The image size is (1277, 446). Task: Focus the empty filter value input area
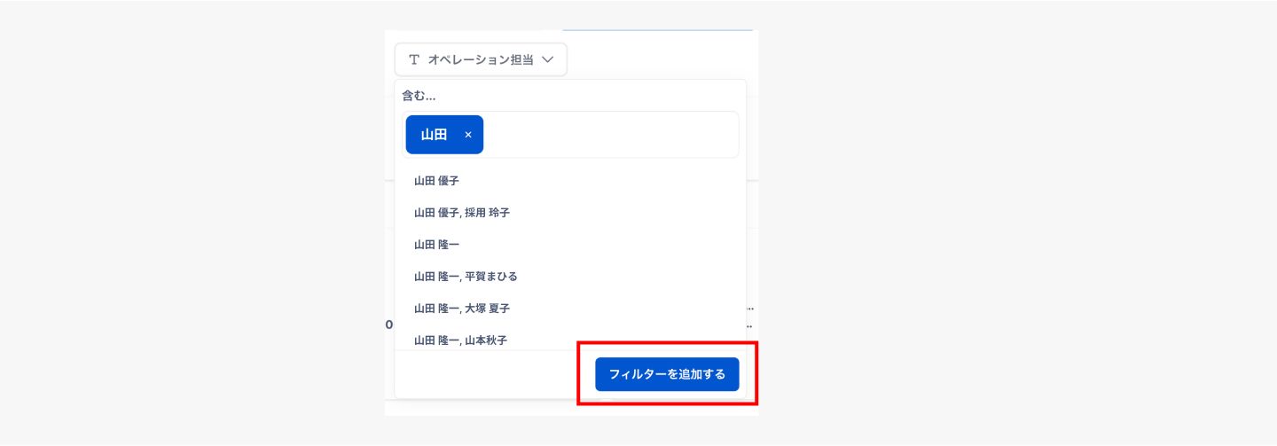610,135
